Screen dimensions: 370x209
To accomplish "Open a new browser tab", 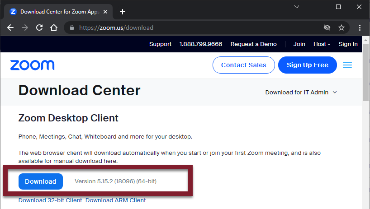I will 123,12.
